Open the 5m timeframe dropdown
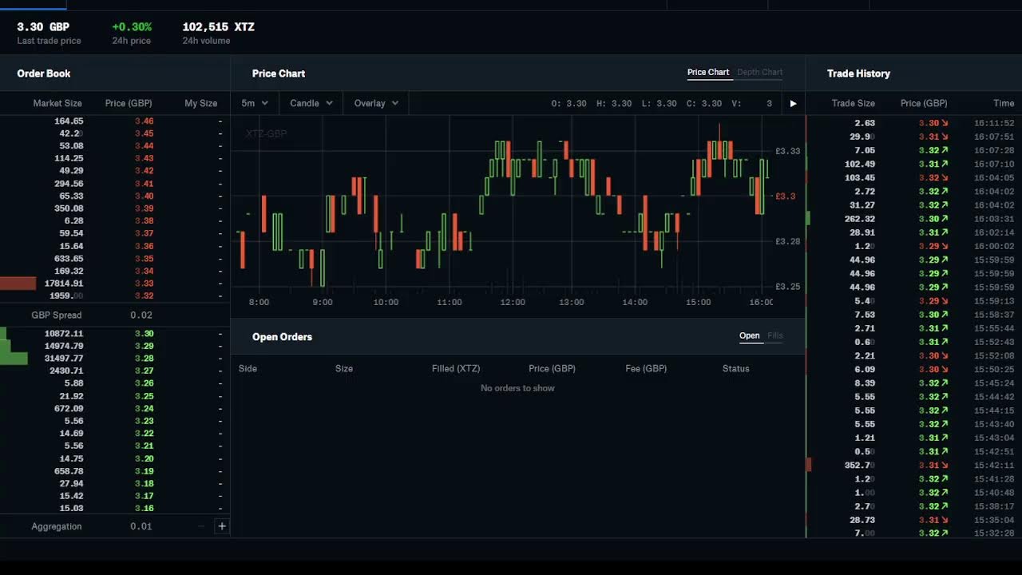 [x=255, y=103]
